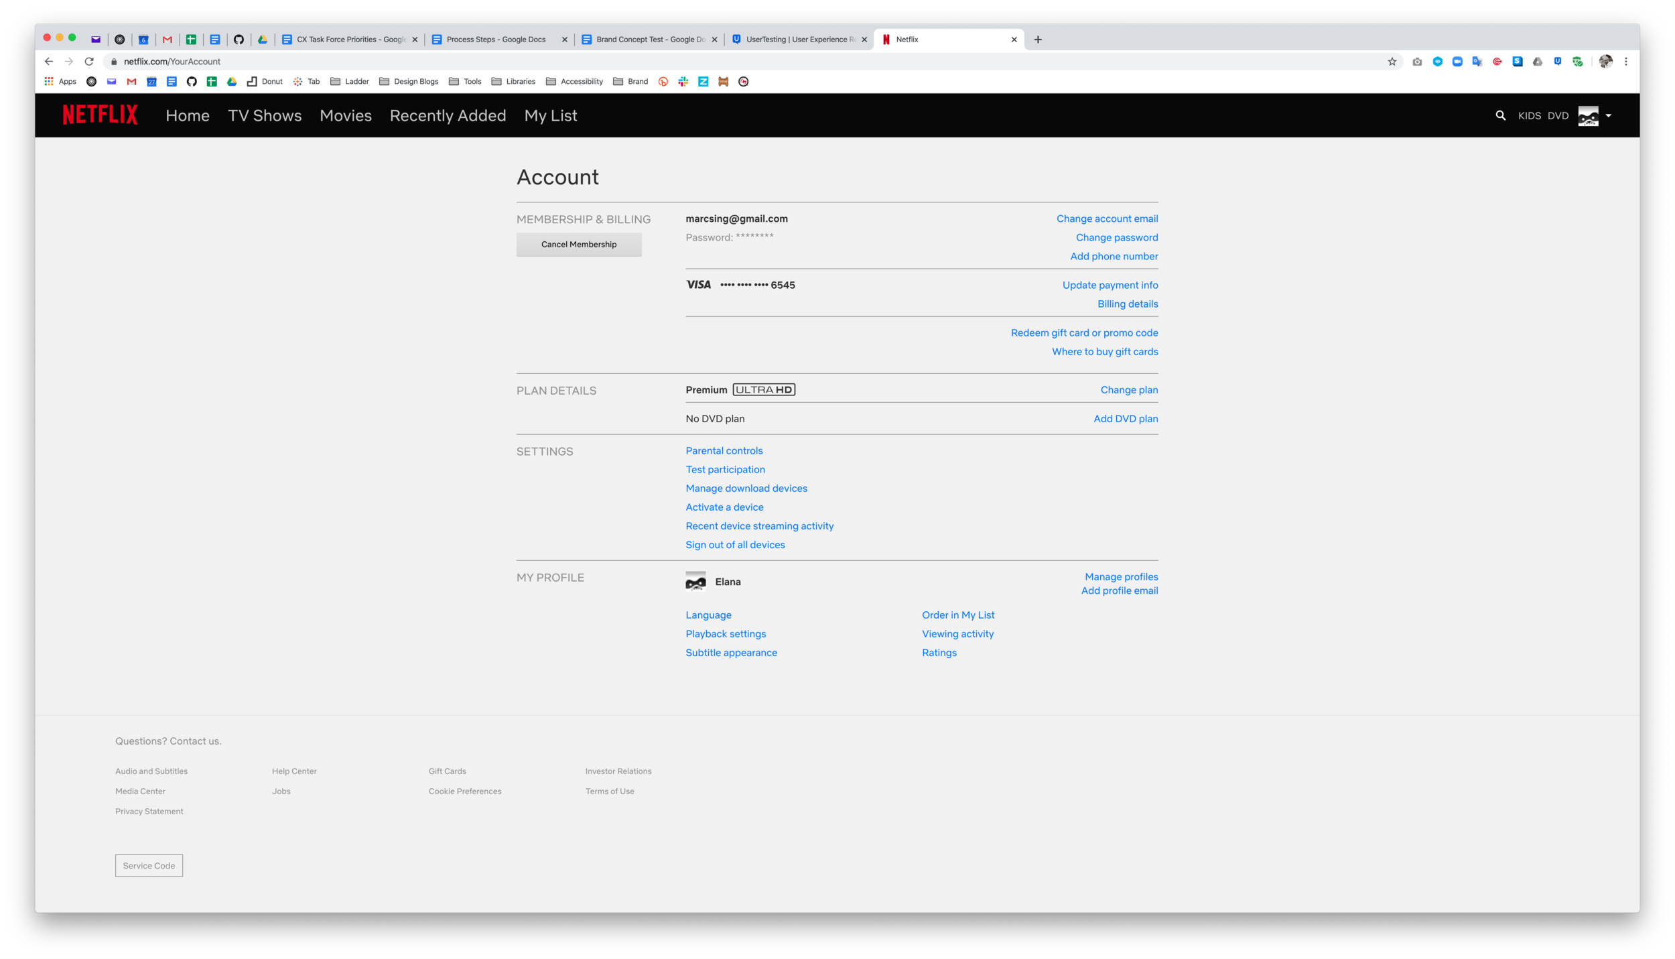Viewport: 1675px width, 959px height.
Task: Open the Apps grid in the bookmarks bar
Action: (49, 81)
